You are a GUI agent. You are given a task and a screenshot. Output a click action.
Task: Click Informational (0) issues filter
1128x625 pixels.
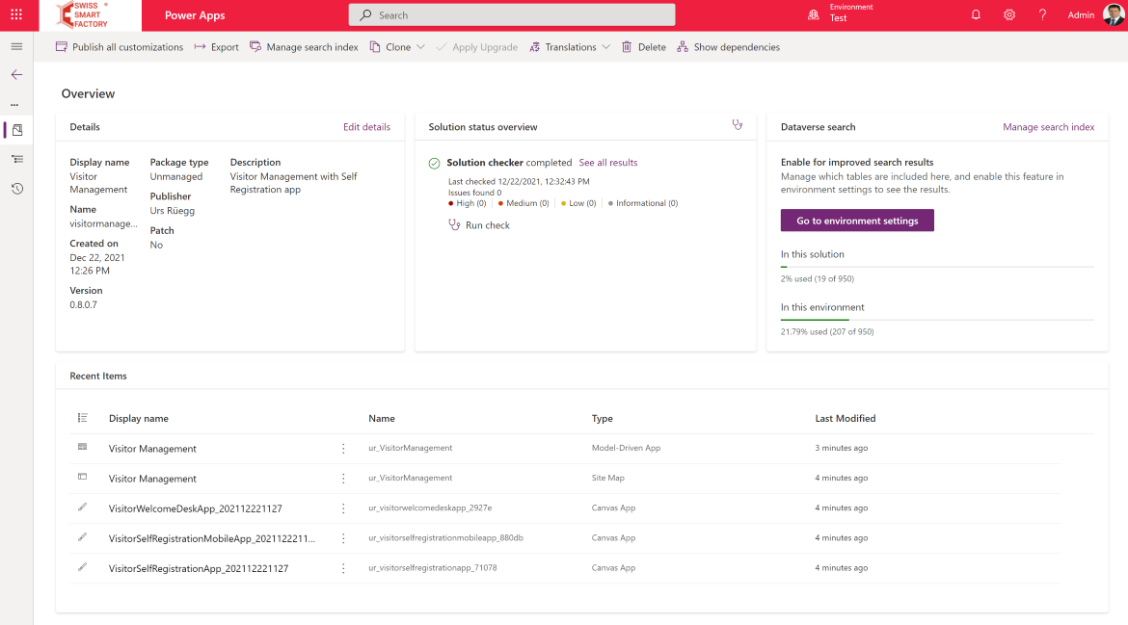coord(643,203)
